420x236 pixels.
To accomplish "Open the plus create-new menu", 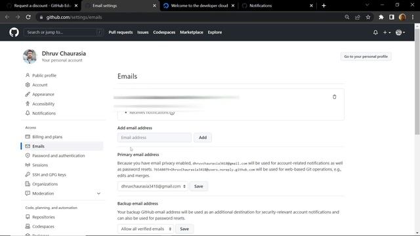I will [387, 32].
